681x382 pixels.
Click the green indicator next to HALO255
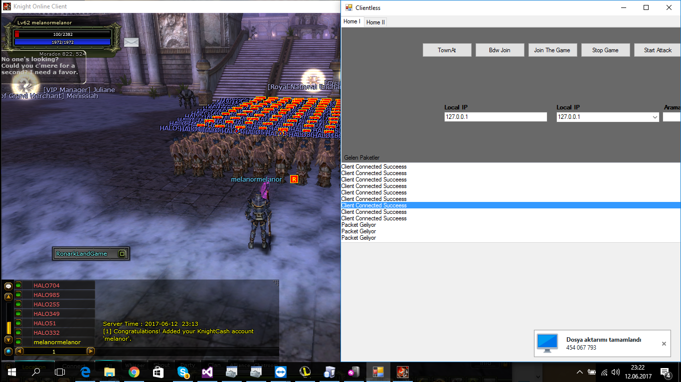18,304
